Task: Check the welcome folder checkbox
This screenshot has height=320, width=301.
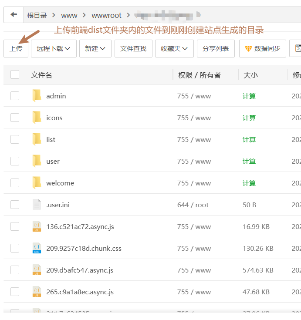Action: (x=15, y=183)
